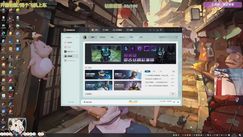Switch to the 直播 sub-tab under game header
The height and width of the screenshot is (137, 243).
click(112, 37)
